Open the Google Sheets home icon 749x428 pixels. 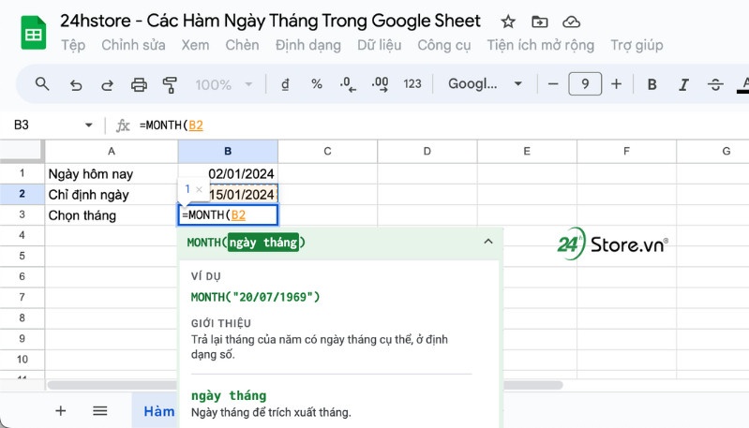point(34,33)
